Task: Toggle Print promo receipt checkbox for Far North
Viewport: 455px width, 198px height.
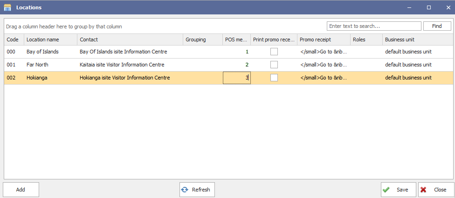Action: (x=274, y=65)
